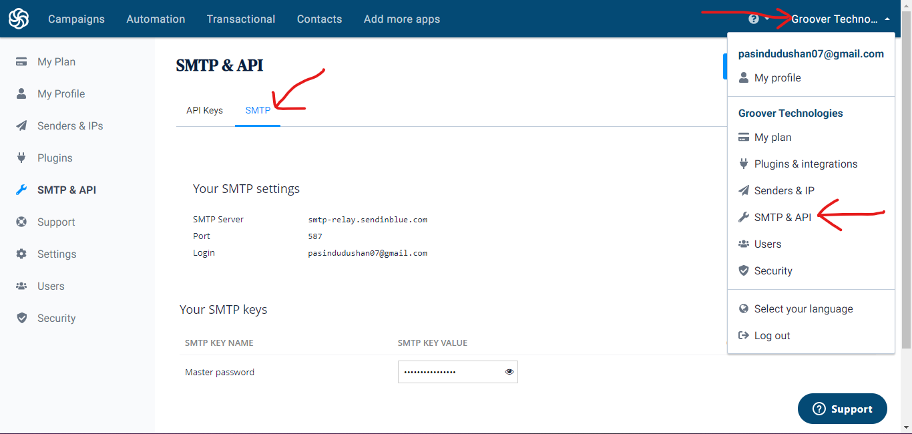Click the Groover Technologies heading in dropdown
Image resolution: width=912 pixels, height=434 pixels.
790,113
